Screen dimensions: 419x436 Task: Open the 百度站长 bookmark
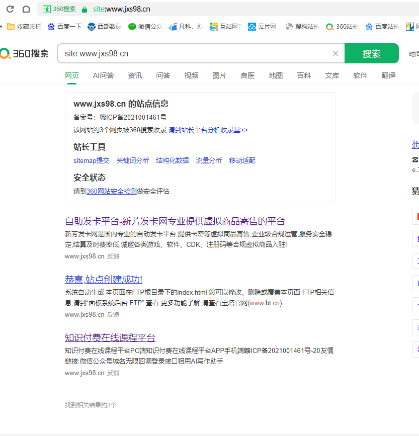pos(382,27)
